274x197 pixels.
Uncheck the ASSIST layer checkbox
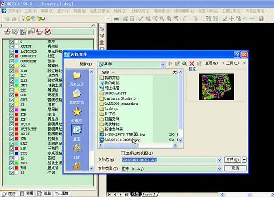tap(12, 46)
